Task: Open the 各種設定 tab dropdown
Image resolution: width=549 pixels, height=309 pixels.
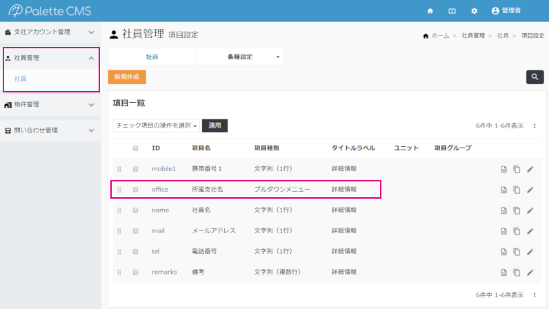Action: (x=239, y=57)
